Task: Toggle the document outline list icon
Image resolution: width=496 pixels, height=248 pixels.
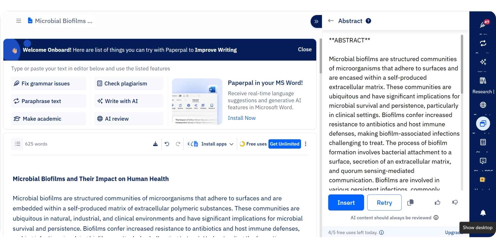Action: click(17, 144)
